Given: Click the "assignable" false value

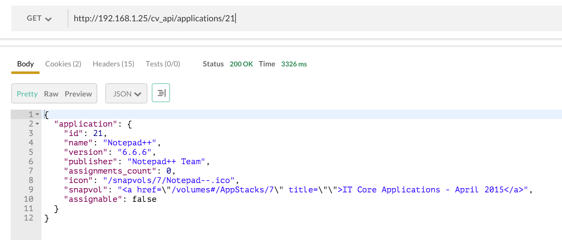Looking at the screenshot, I should click(x=144, y=199).
